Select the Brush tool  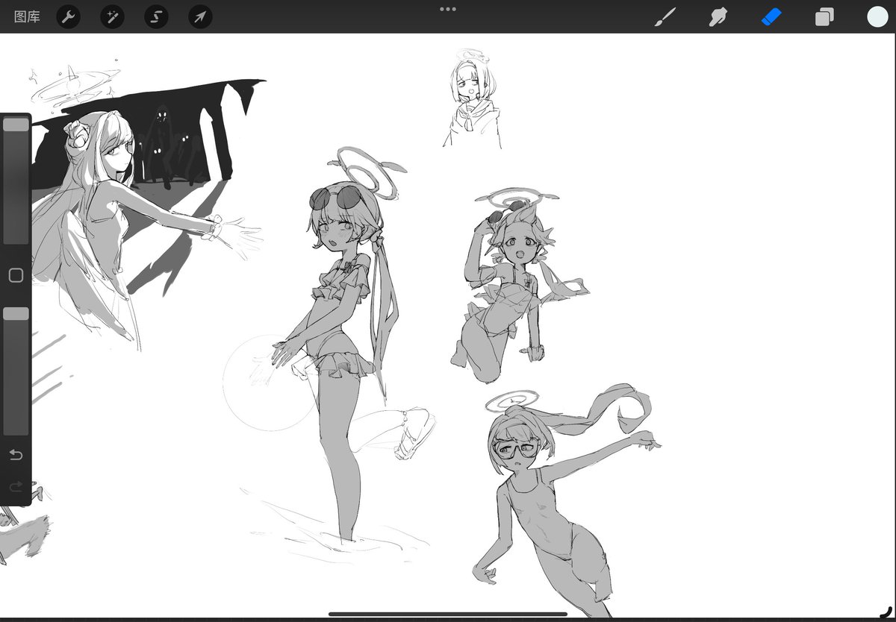[665, 16]
